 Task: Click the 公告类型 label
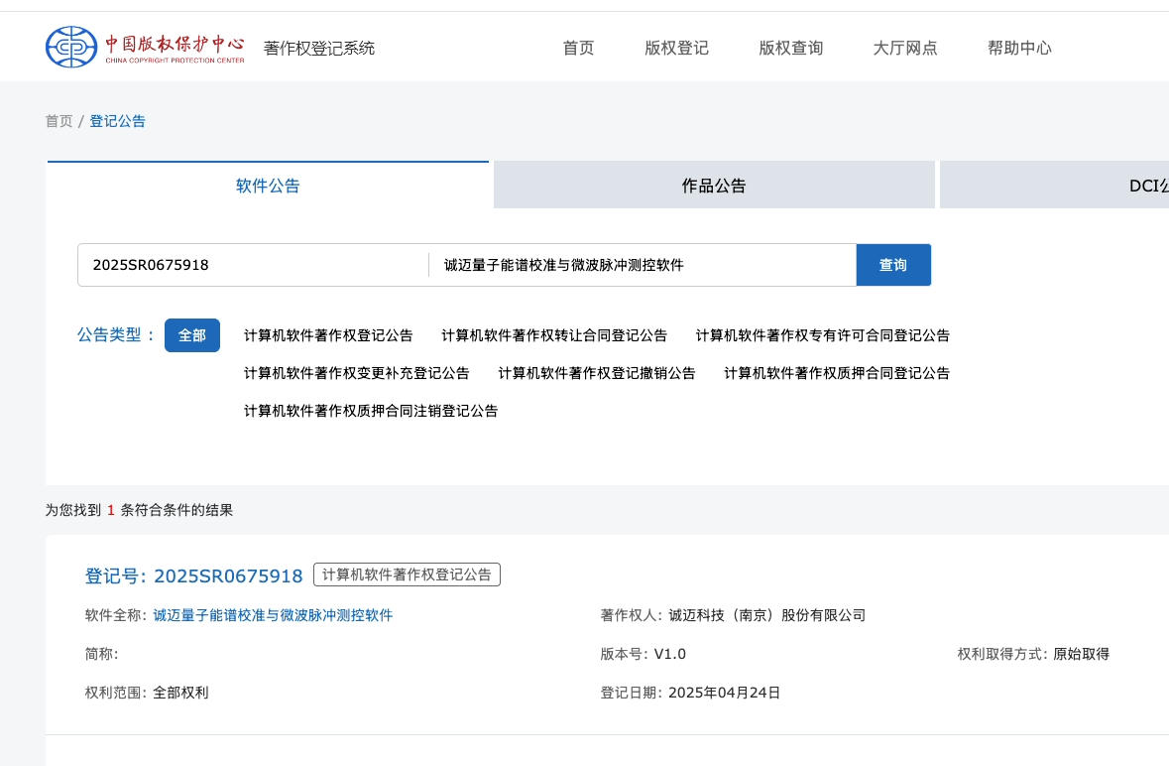tap(115, 335)
